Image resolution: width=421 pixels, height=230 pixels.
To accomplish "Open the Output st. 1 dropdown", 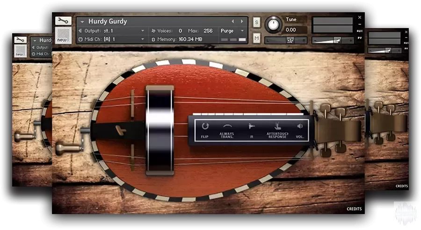I will click(143, 31).
